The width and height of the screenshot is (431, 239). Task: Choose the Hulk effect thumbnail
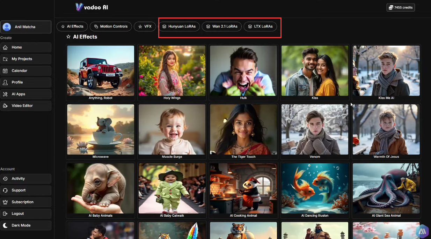[x=243, y=70]
